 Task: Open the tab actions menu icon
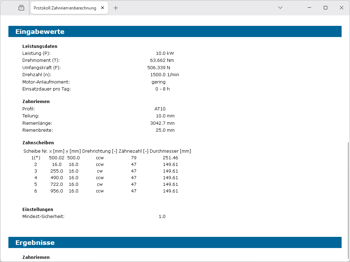pyautogui.click(x=21, y=8)
